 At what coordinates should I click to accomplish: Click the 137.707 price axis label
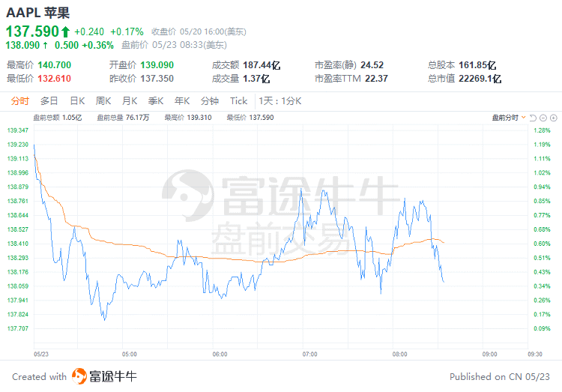click(x=17, y=328)
